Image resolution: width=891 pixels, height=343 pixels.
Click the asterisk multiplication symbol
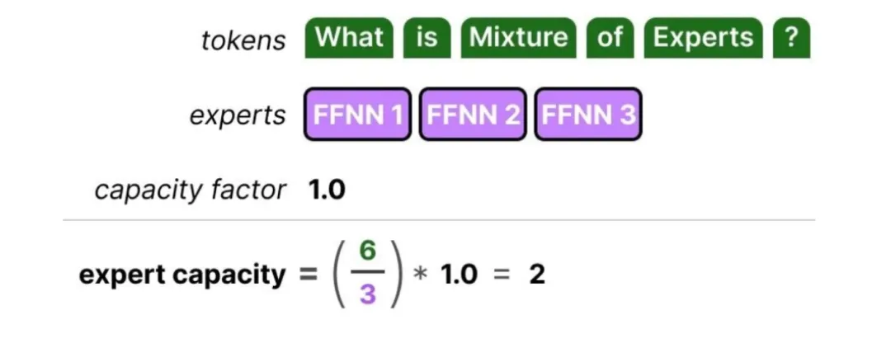point(421,276)
